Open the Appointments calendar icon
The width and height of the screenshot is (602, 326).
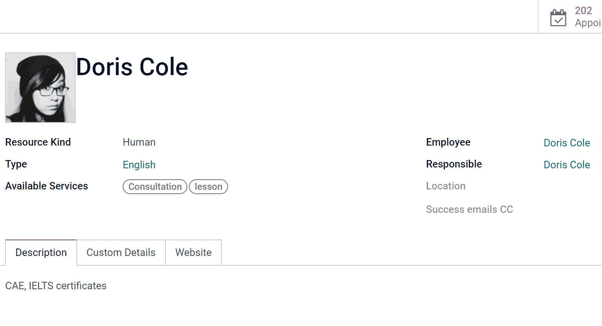tap(558, 18)
